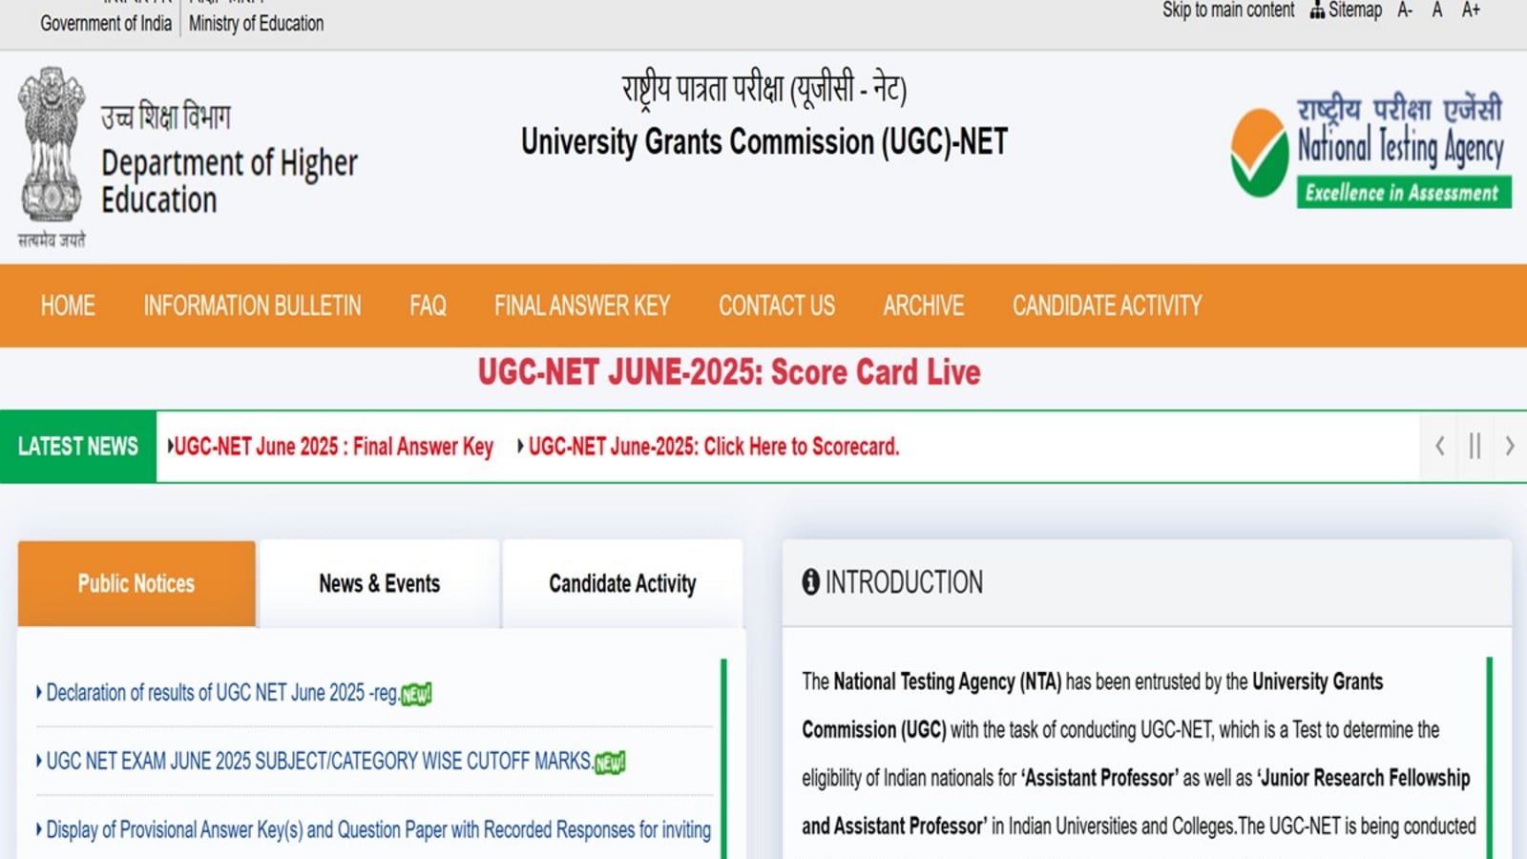
Task: Decrease font size with A- button
Action: 1404,10
